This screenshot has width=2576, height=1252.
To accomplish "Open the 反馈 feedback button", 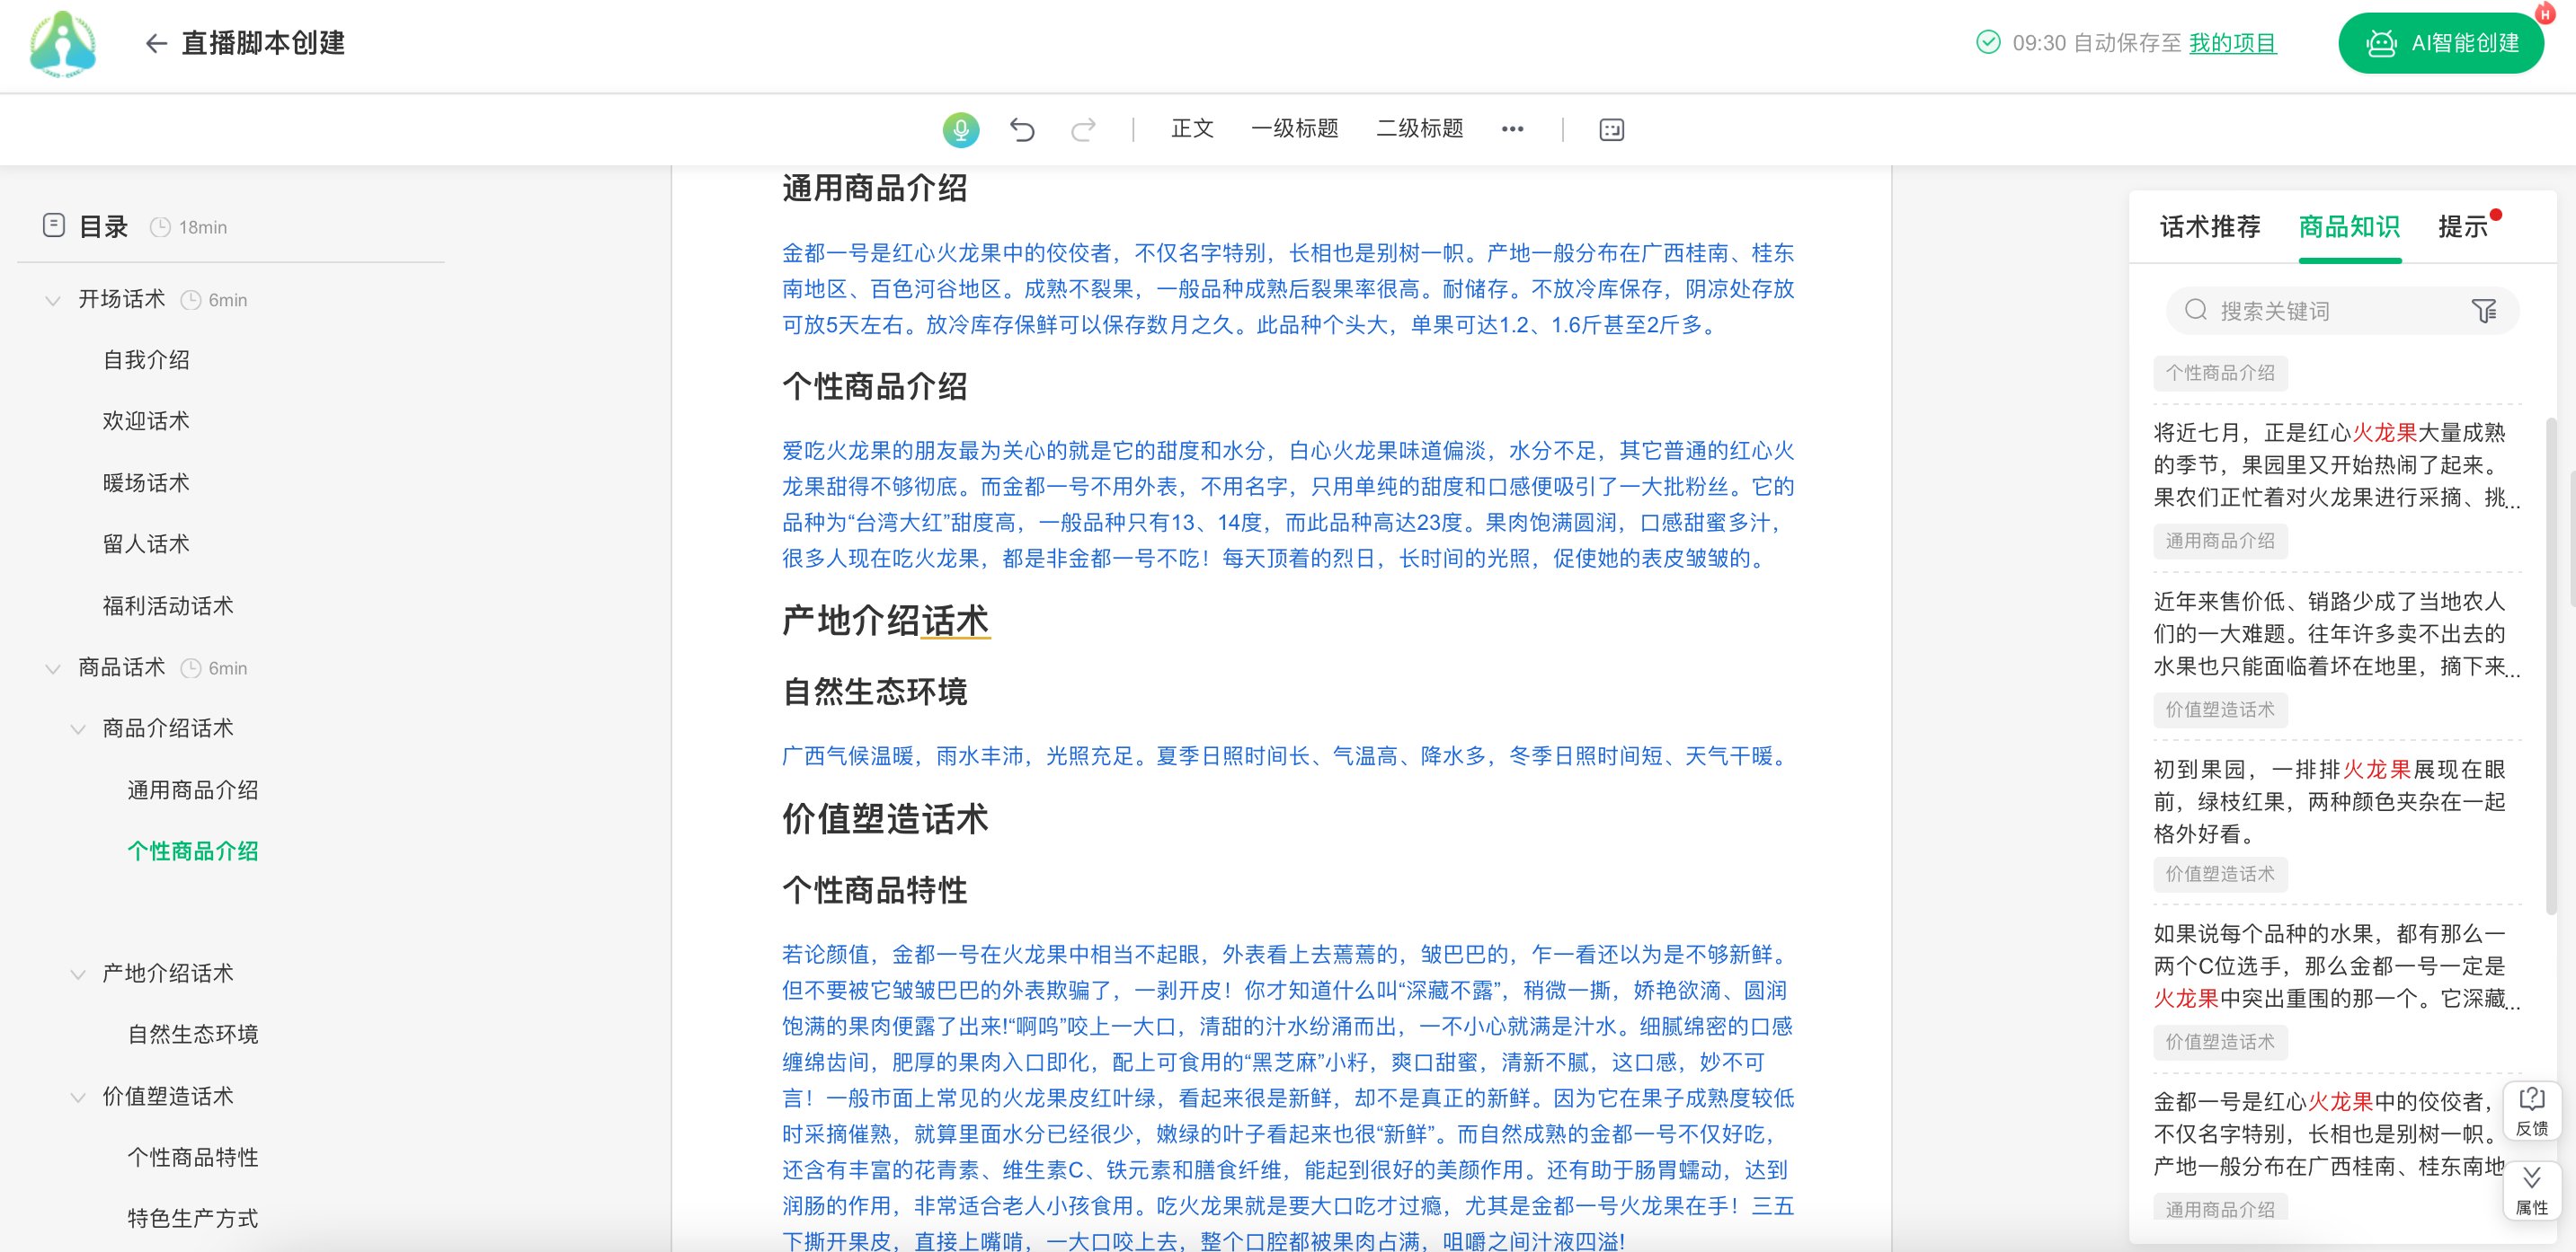I will [x=2532, y=1111].
